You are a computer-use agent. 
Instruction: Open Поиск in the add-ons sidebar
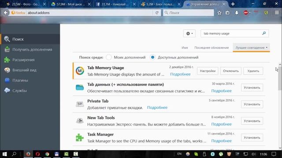tap(30, 39)
